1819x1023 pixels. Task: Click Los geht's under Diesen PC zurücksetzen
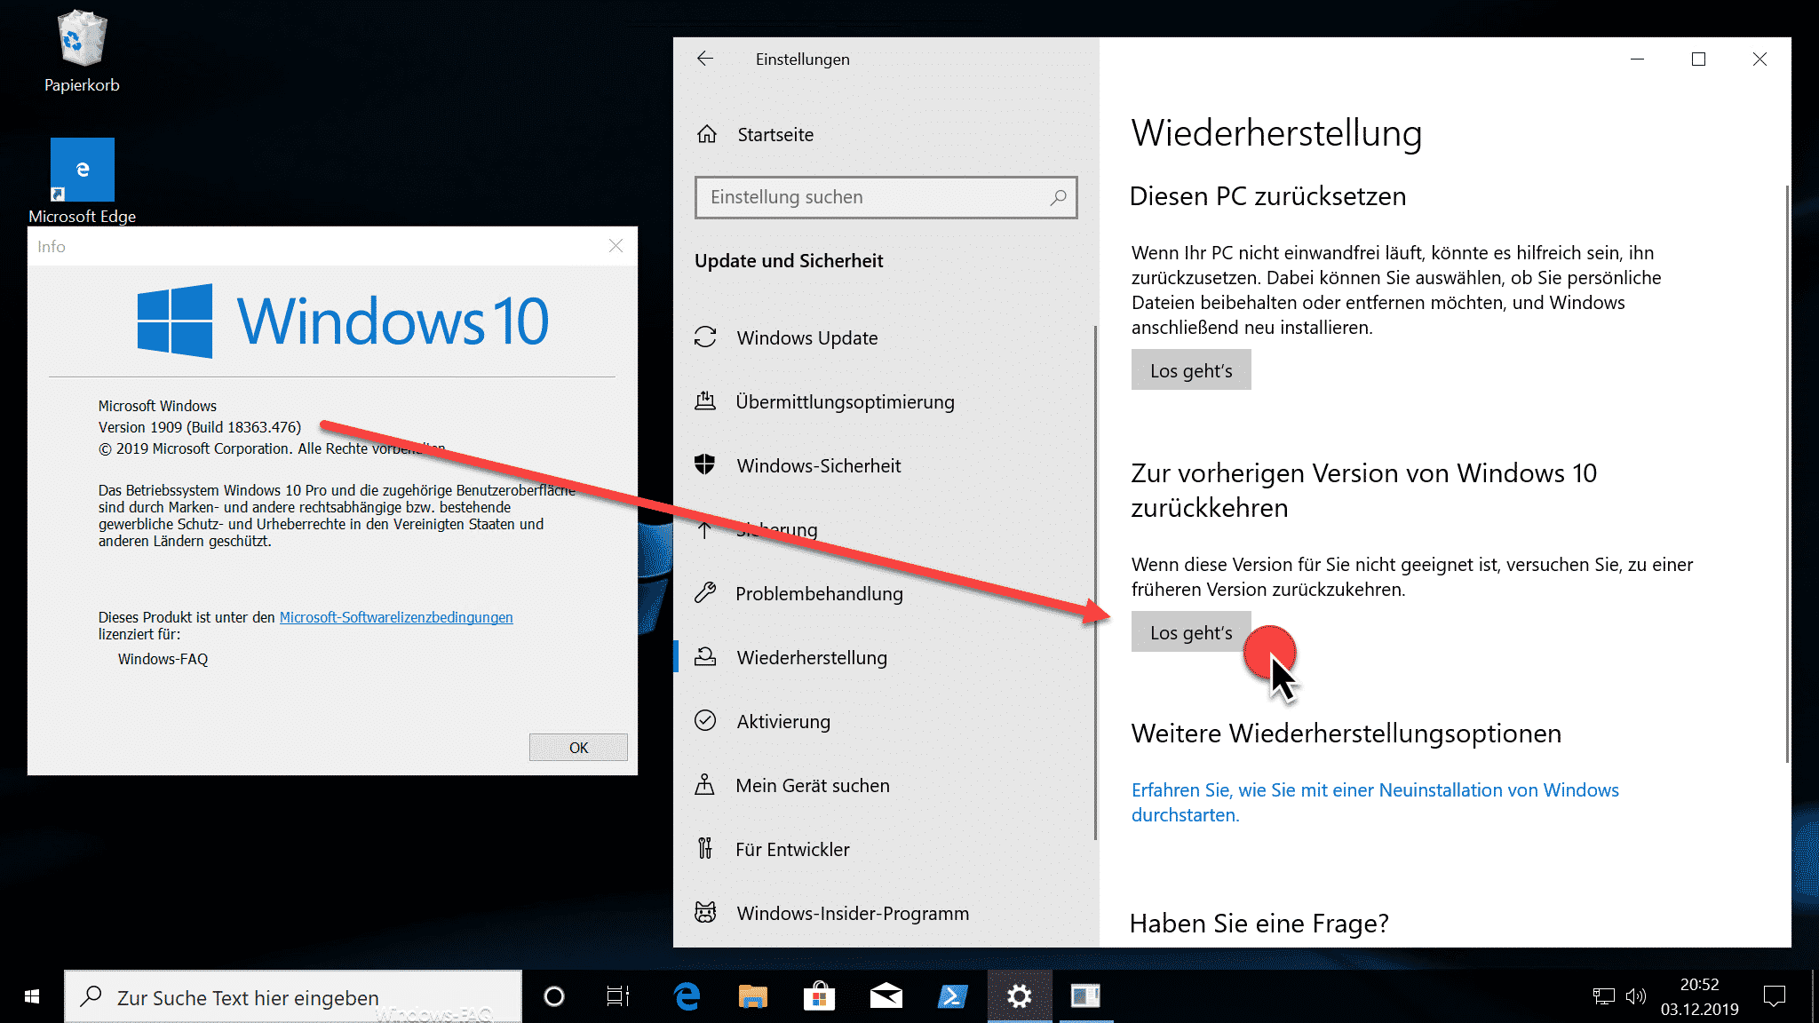click(1191, 370)
